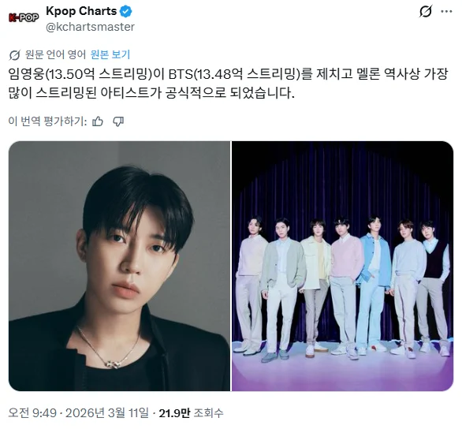Click the purple stage floor in group photo
Image resolution: width=462 pixels, height=429 pixels.
click(x=343, y=373)
